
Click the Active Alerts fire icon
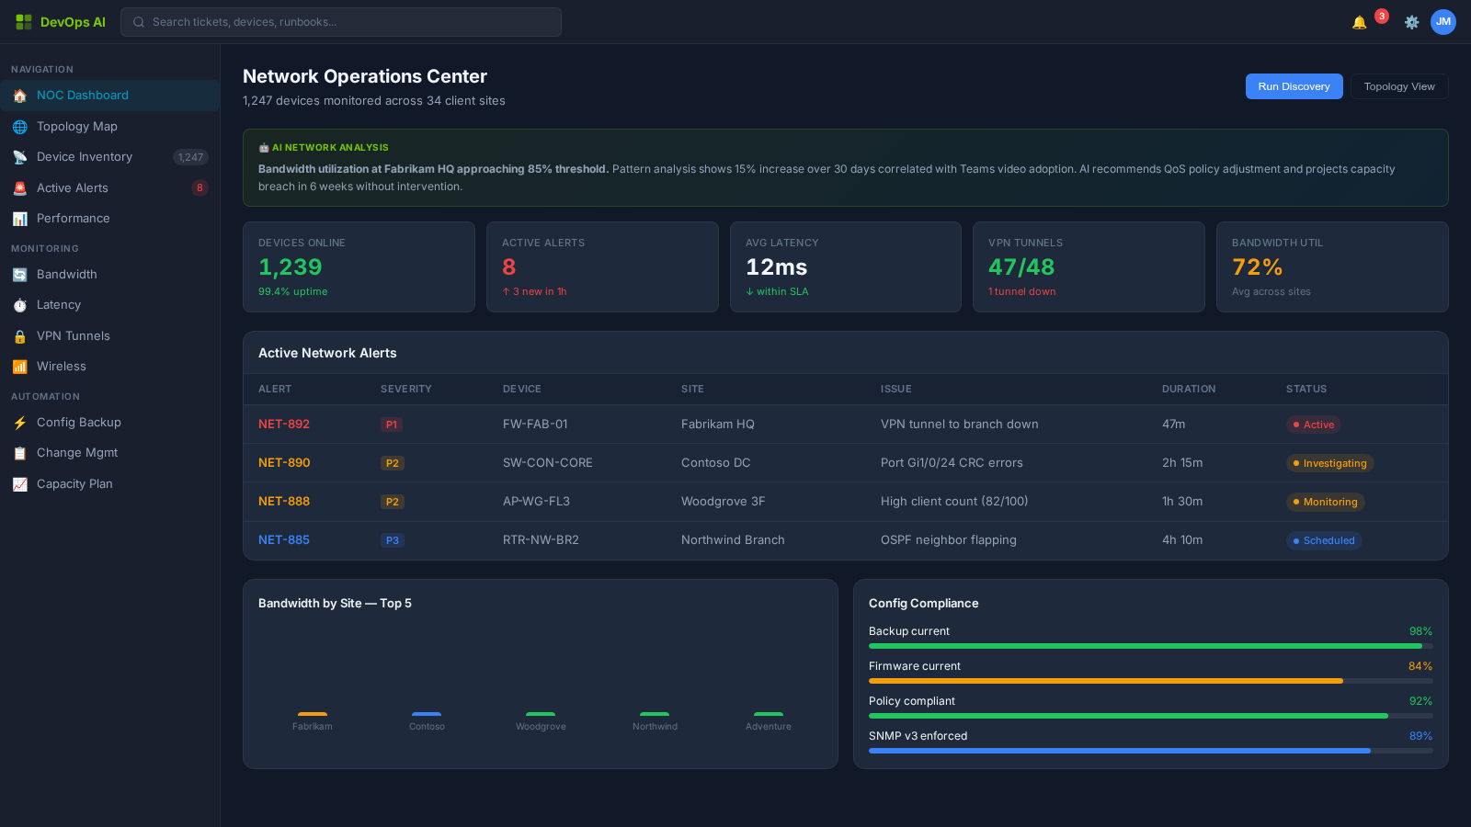[20, 187]
